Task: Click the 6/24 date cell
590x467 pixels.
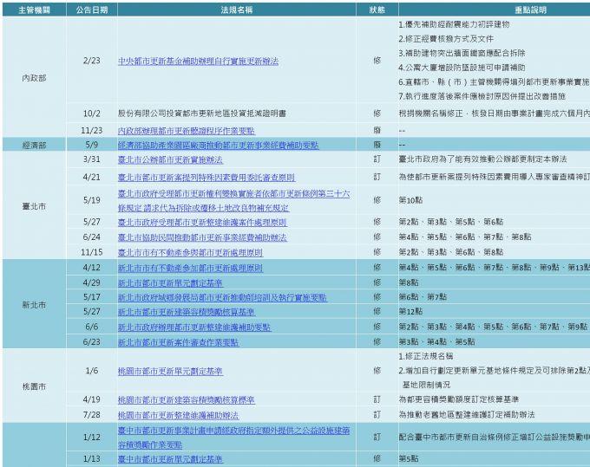Action: (x=92, y=237)
